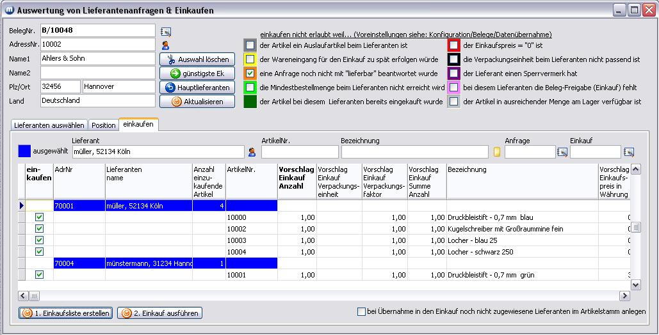659x335 pixels.
Task: Click the Auswahl löschen scissors button
Action: click(197, 59)
